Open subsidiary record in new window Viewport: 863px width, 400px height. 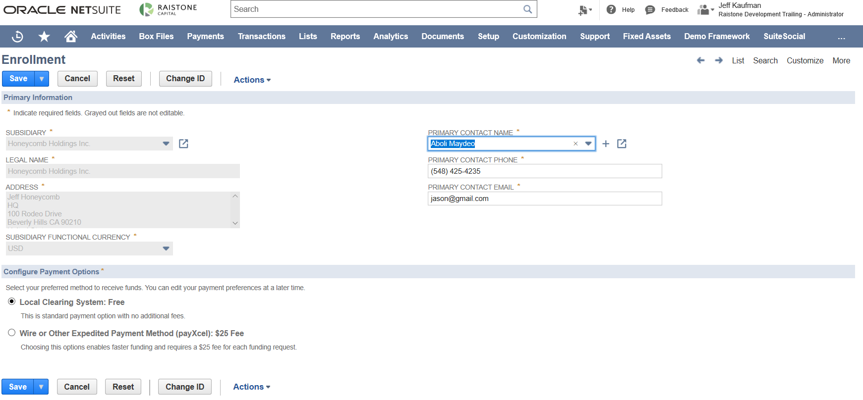pos(183,144)
